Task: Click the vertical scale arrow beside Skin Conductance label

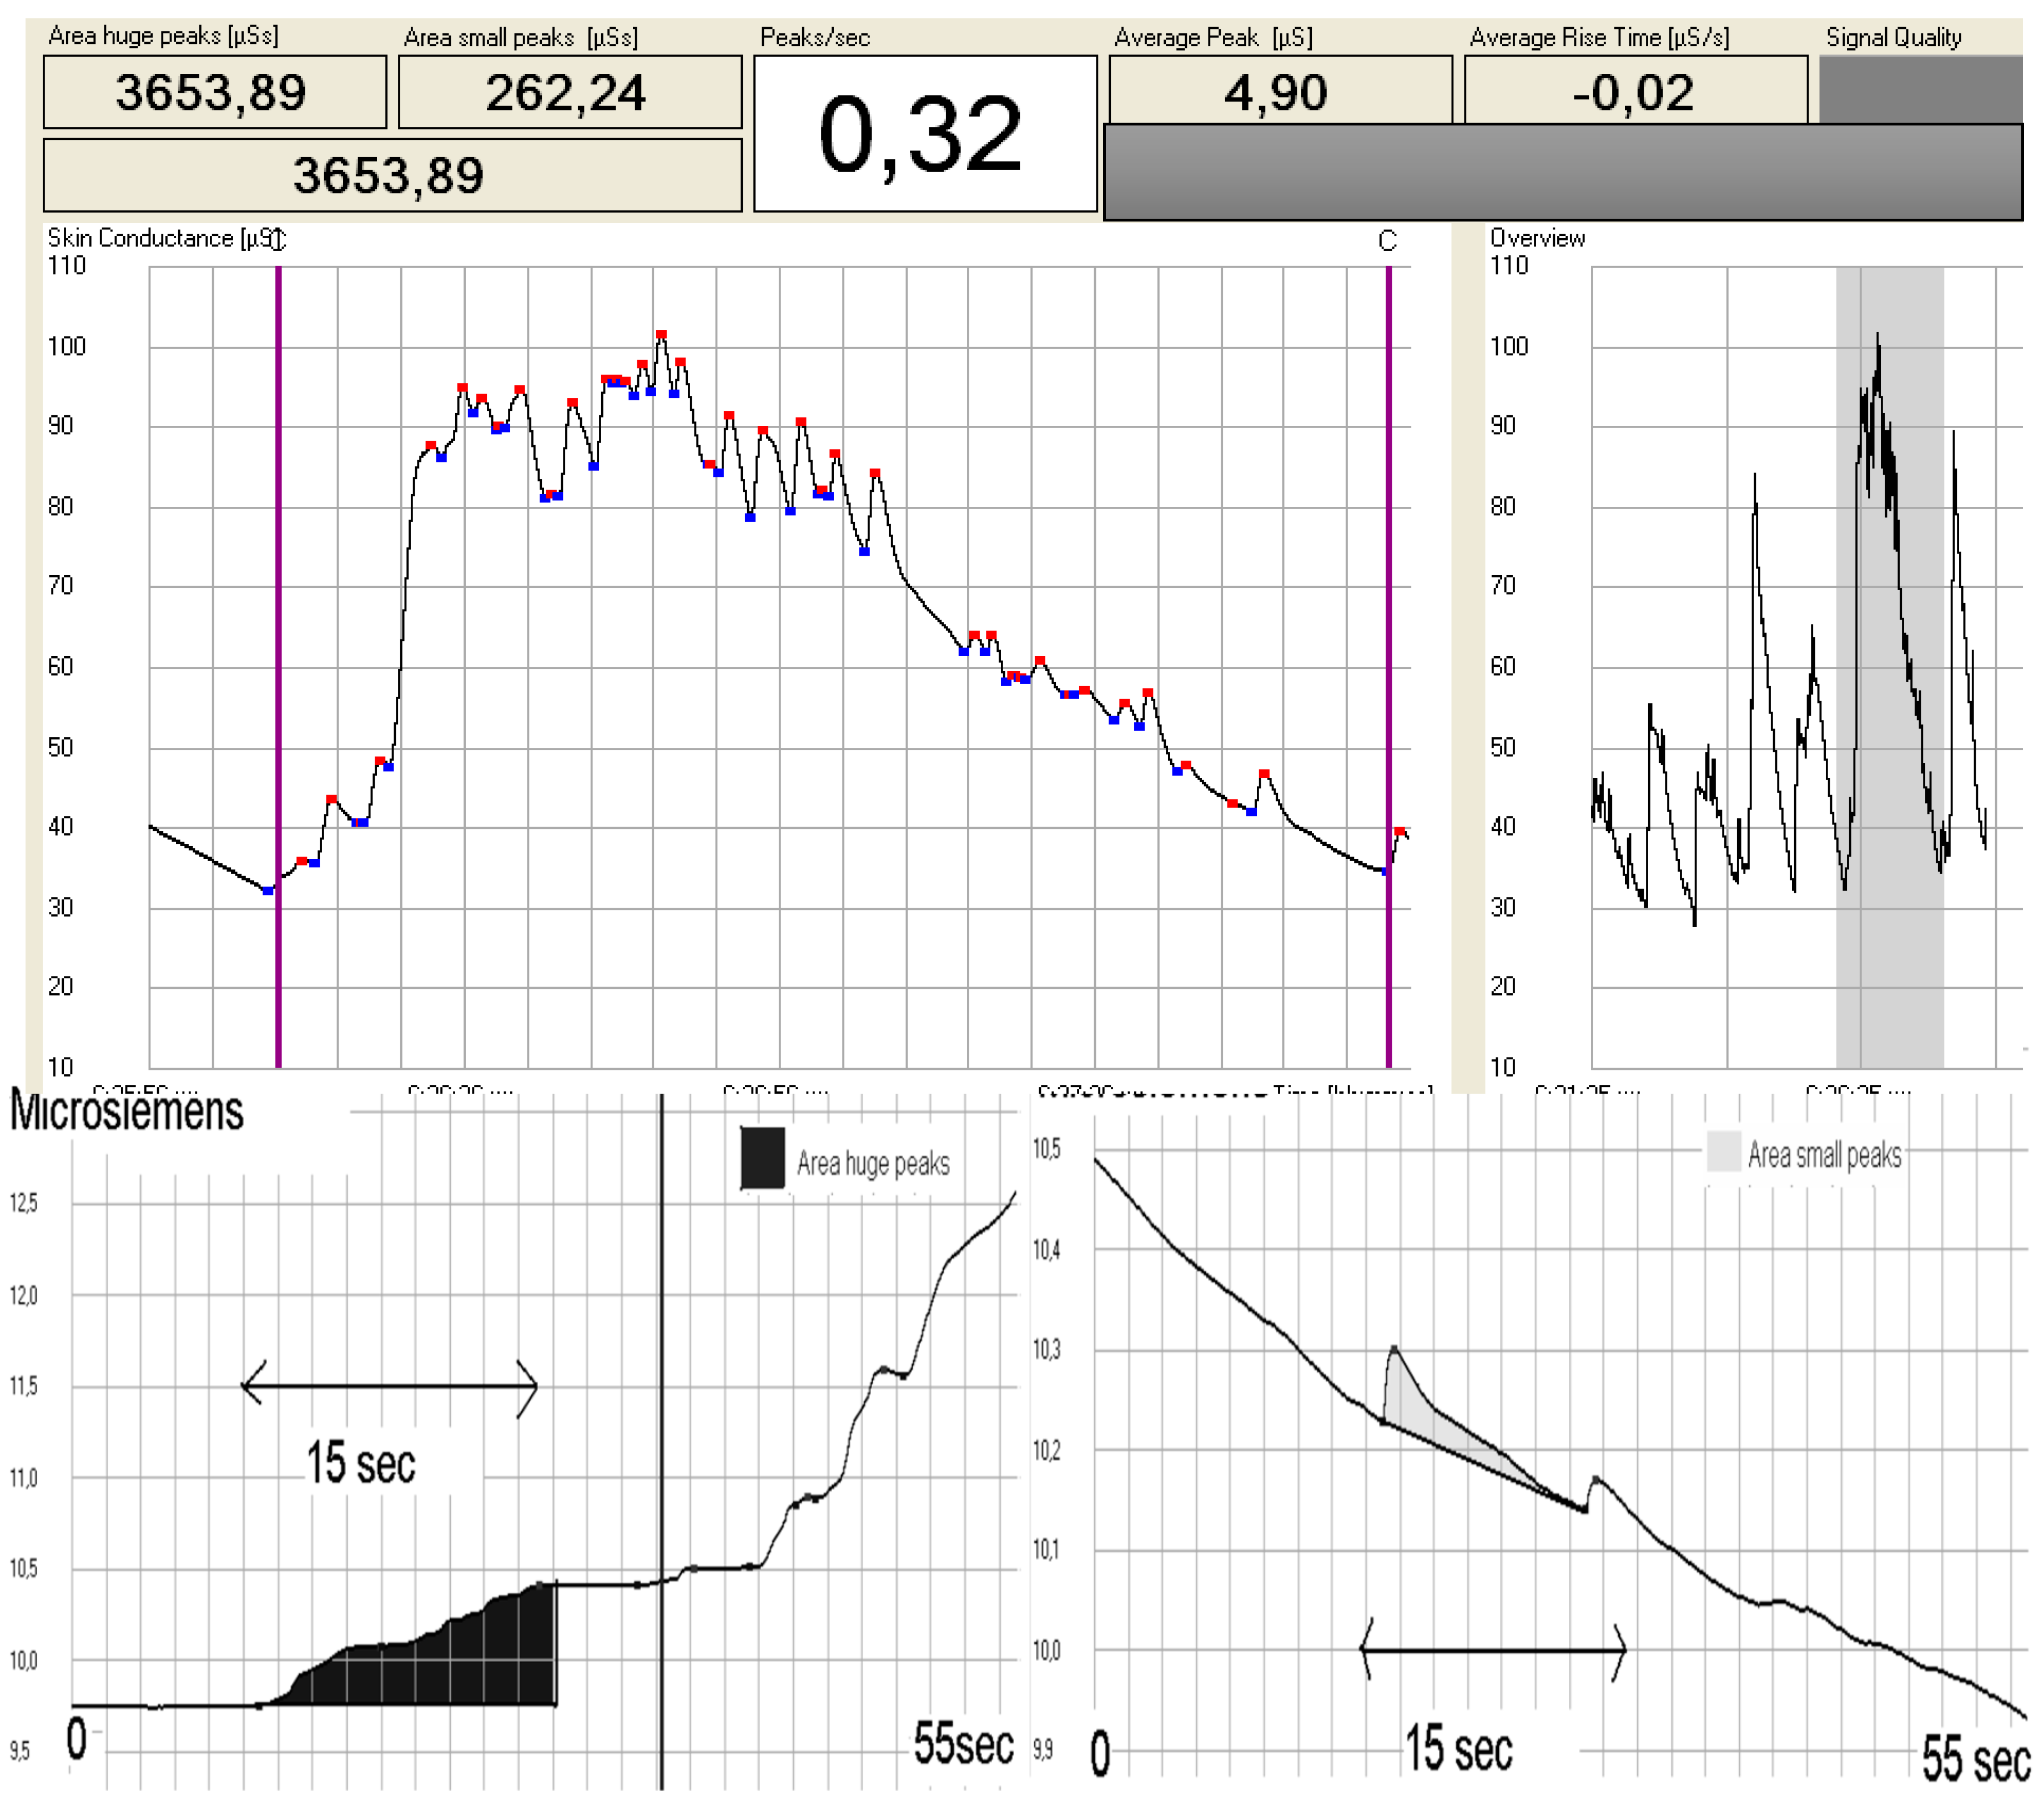Action: [x=279, y=239]
